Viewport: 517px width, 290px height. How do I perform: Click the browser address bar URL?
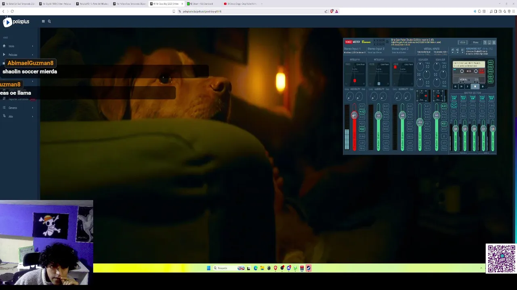202,11
